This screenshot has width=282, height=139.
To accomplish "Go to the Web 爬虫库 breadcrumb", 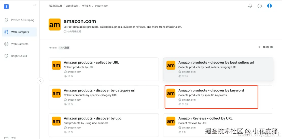I will tap(72, 6).
